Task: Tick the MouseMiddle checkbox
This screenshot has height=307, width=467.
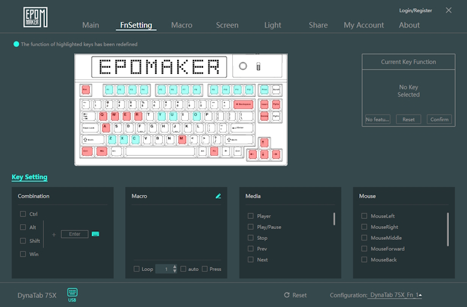Action: pyautogui.click(x=364, y=238)
